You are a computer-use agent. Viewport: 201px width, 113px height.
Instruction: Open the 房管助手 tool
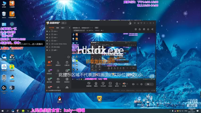click(x=58, y=63)
